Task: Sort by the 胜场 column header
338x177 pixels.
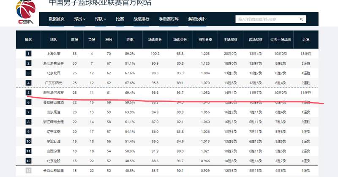Action: click(75, 40)
